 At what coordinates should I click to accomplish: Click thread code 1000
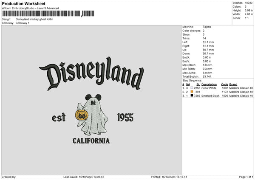225,96
